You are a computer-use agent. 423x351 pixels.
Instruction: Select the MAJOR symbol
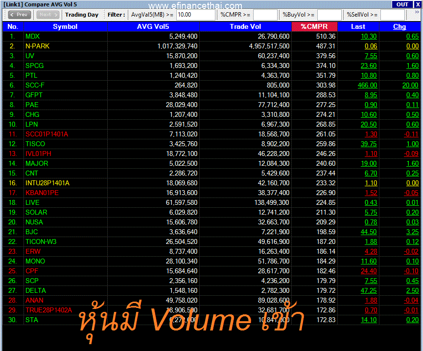pos(37,163)
